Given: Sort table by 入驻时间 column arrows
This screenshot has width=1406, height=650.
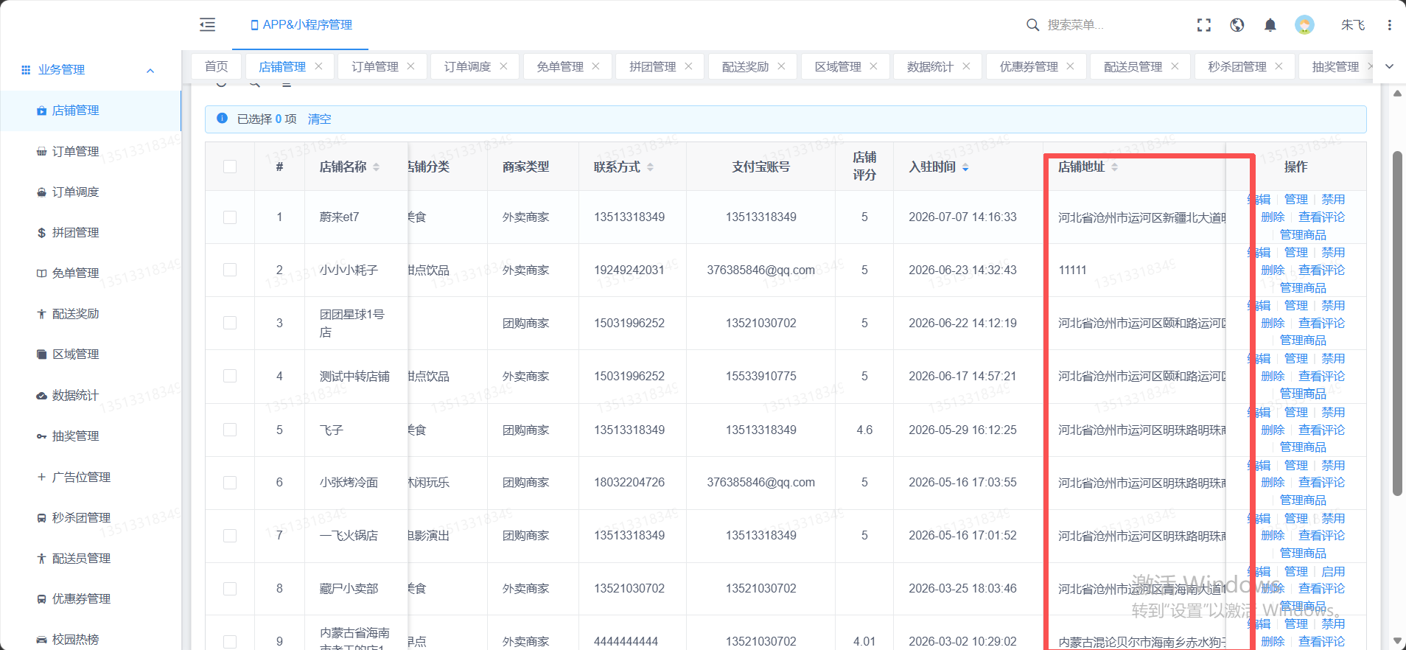Looking at the screenshot, I should click(x=965, y=167).
